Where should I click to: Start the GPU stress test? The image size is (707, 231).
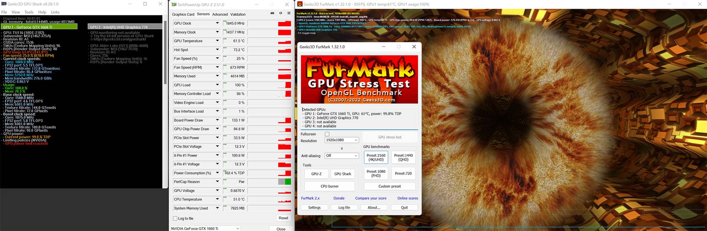click(x=390, y=137)
